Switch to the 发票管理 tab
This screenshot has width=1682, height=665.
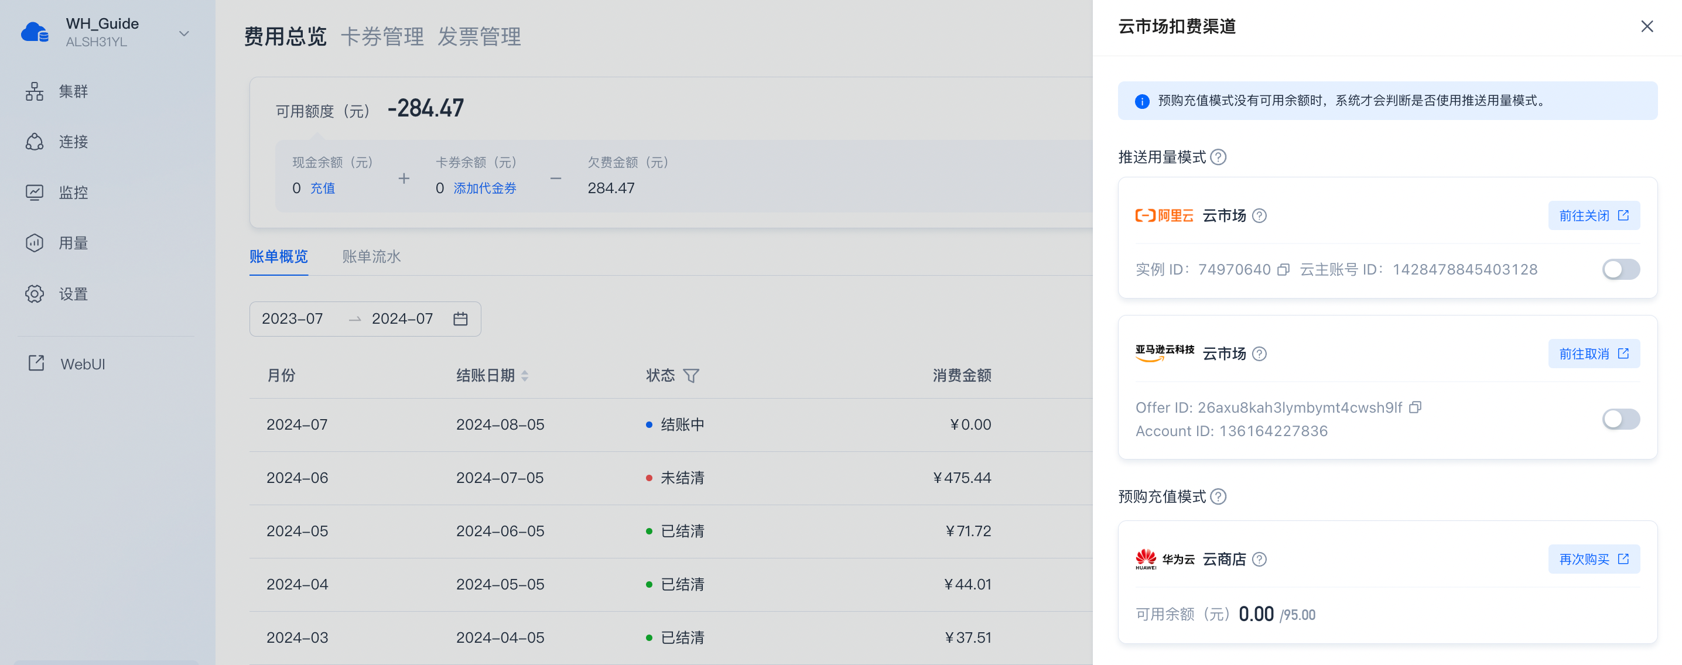click(x=479, y=36)
